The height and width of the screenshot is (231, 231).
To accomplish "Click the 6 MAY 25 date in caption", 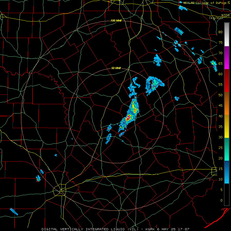I will 166,229.
